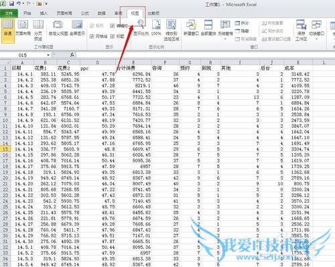Switch to the Data (数据) tab
The height and width of the screenshot is (267, 335).
pyautogui.click(x=101, y=13)
